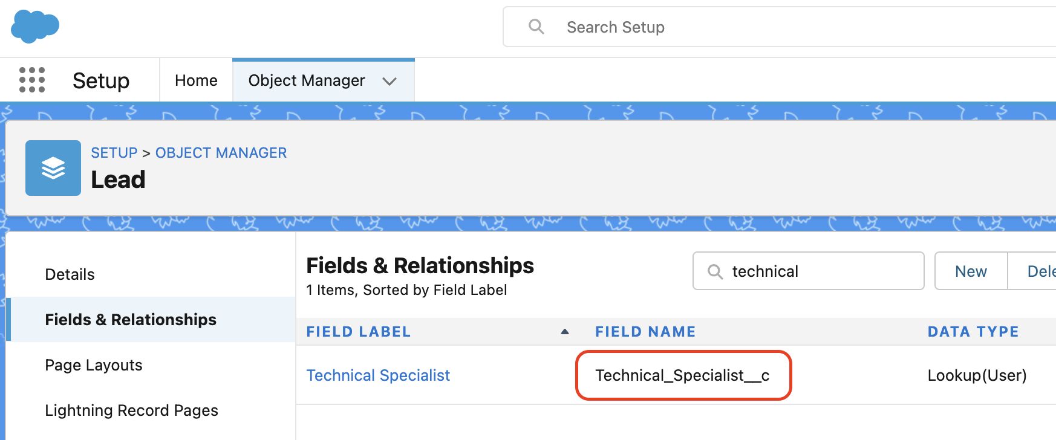Click into the fields search box containing 'technical'

point(809,271)
